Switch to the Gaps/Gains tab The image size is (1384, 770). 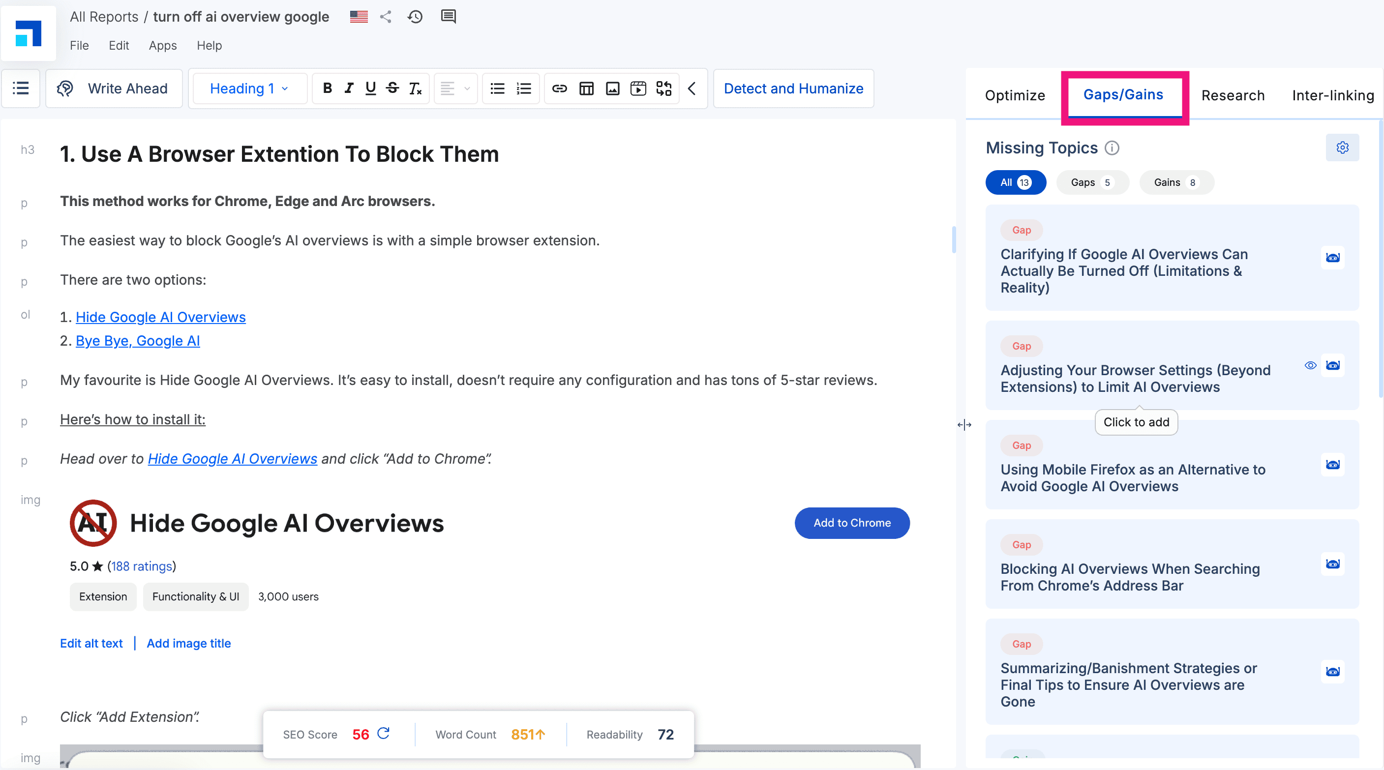coord(1123,95)
